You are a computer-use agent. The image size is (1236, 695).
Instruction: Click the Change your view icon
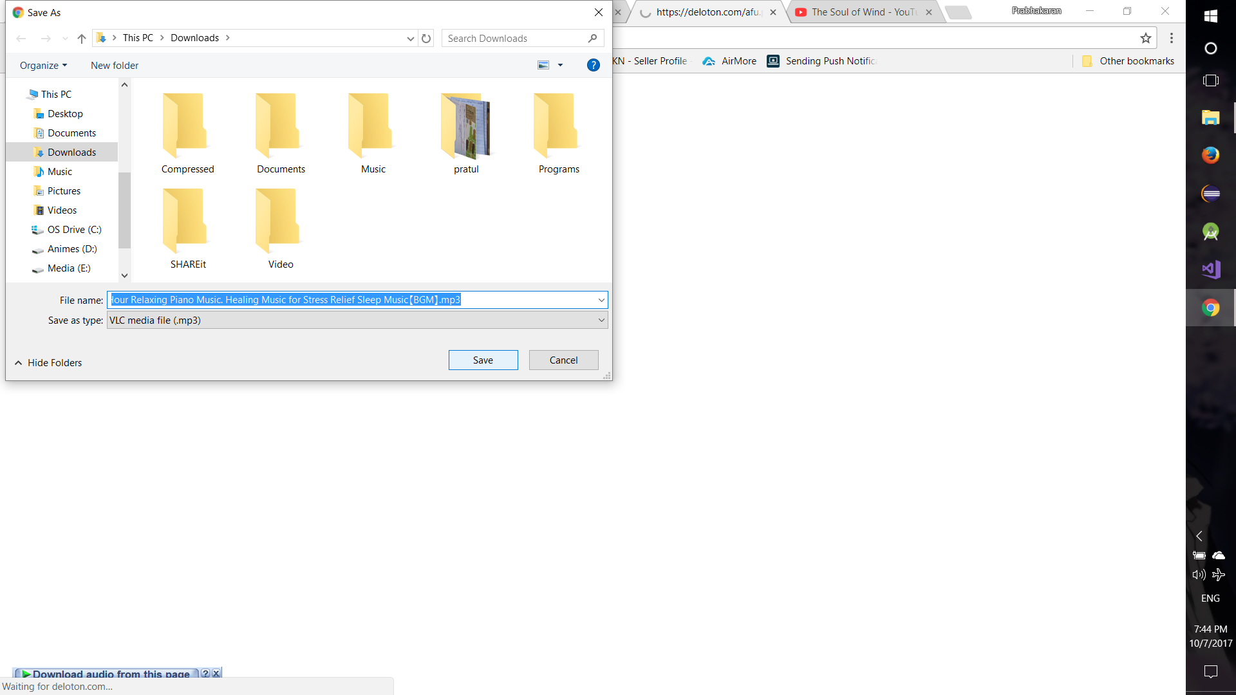[543, 65]
